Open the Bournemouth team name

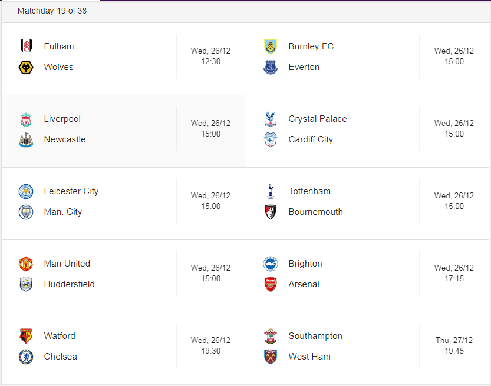[x=316, y=212]
